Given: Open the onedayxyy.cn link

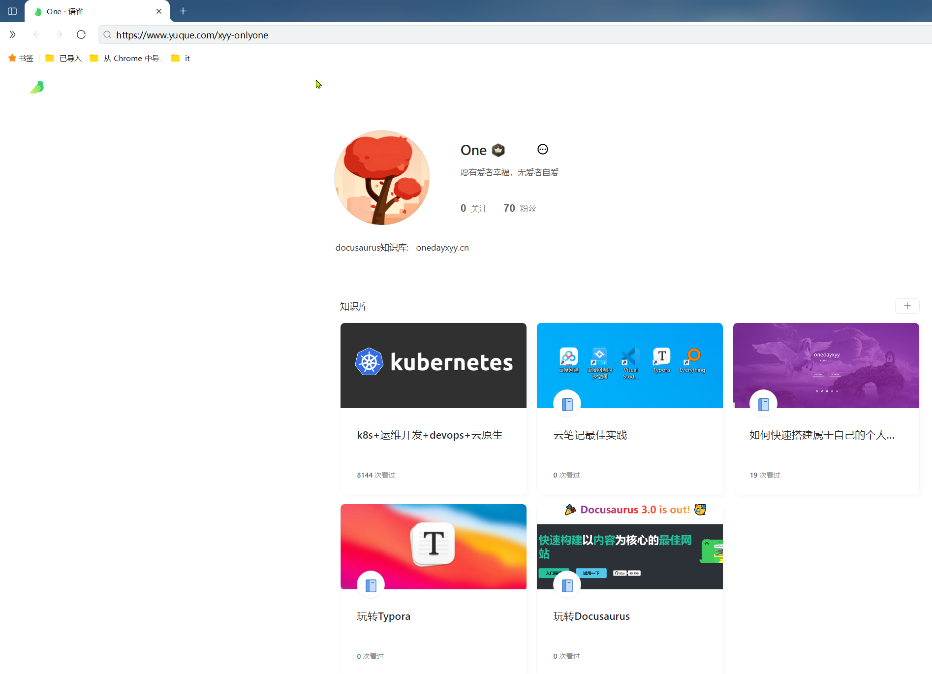Looking at the screenshot, I should (442, 248).
